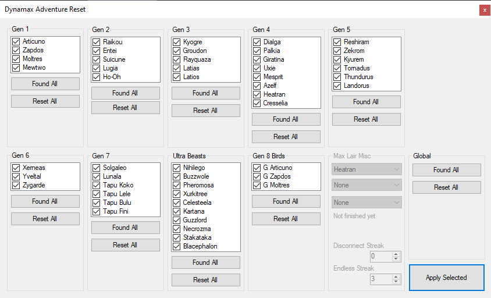Toggle the Necrozma checkbox
The width and height of the screenshot is (491, 298).
(x=177, y=229)
